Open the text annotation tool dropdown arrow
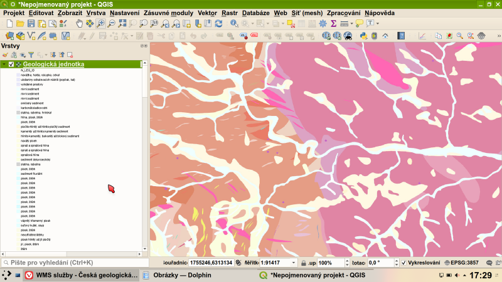502x282 pixels. pos(376,23)
